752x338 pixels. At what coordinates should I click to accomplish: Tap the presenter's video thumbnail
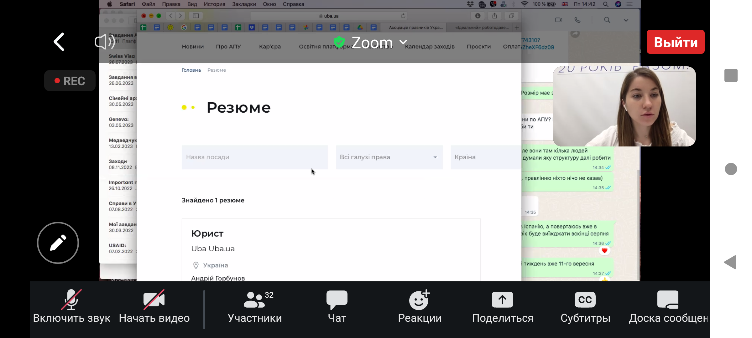[x=624, y=106]
